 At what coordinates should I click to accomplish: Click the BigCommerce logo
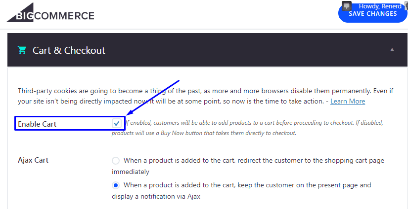50,13
